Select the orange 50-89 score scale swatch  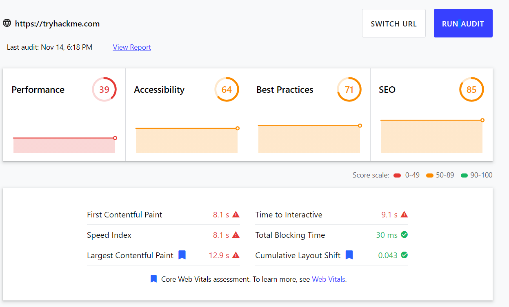pyautogui.click(x=429, y=175)
